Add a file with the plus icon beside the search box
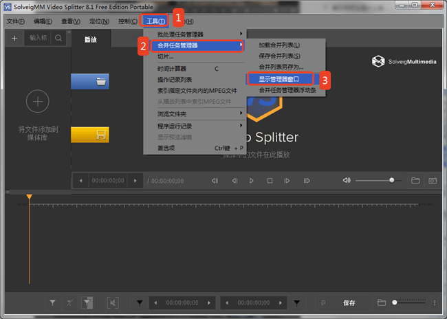 tap(14, 38)
